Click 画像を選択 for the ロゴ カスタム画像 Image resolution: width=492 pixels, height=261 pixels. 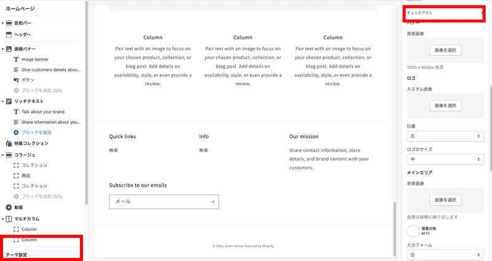pyautogui.click(x=445, y=106)
